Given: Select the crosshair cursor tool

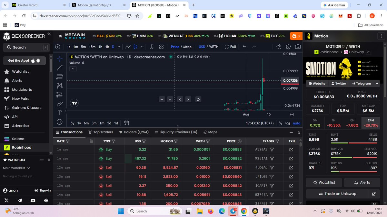Looking at the screenshot, I should 60,59.
